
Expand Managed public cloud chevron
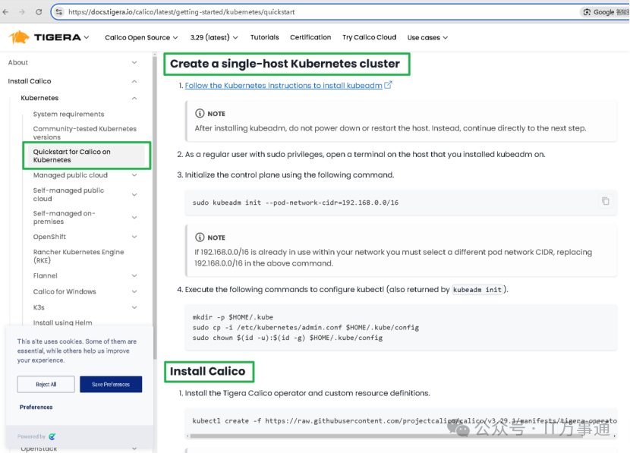(x=134, y=175)
